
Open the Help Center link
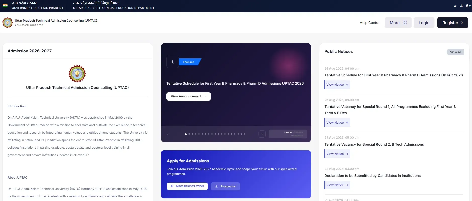tap(369, 23)
